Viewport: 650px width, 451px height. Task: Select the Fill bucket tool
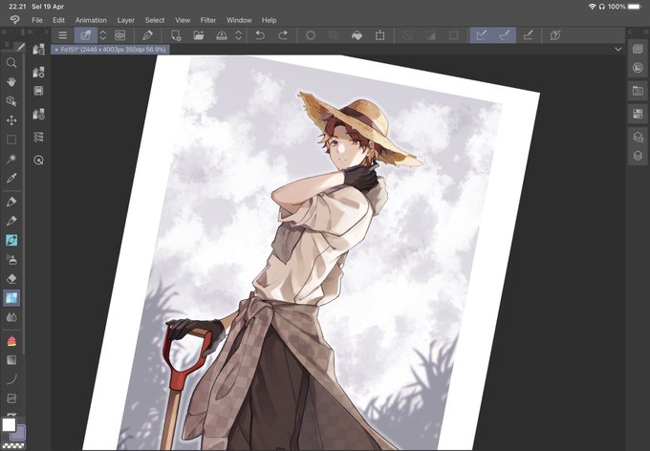click(11, 341)
